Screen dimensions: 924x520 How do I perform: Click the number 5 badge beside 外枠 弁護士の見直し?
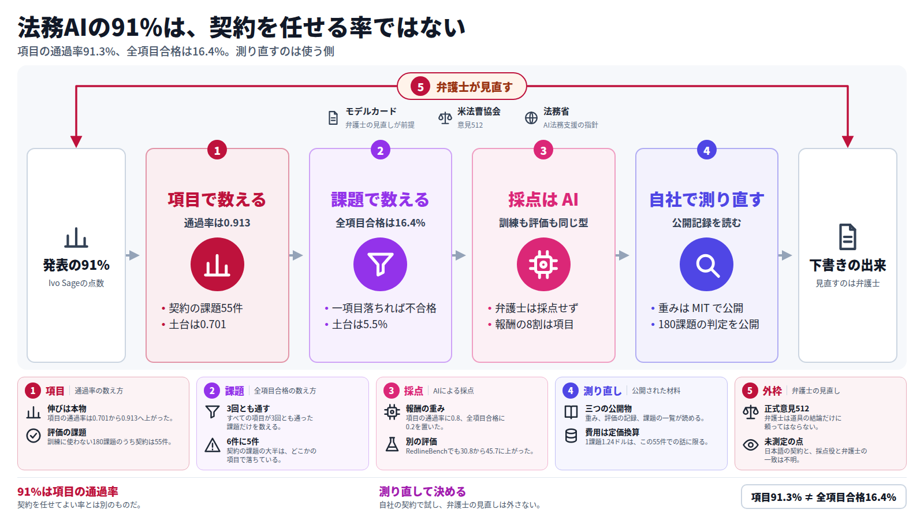750,391
